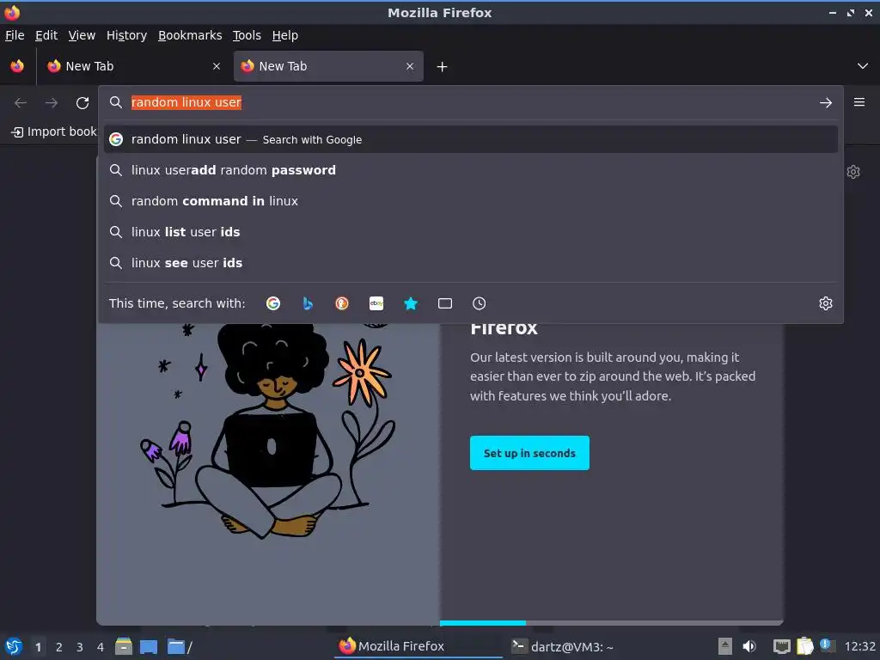
Task: Select suggestion 'random command in linux'
Action: (x=470, y=201)
